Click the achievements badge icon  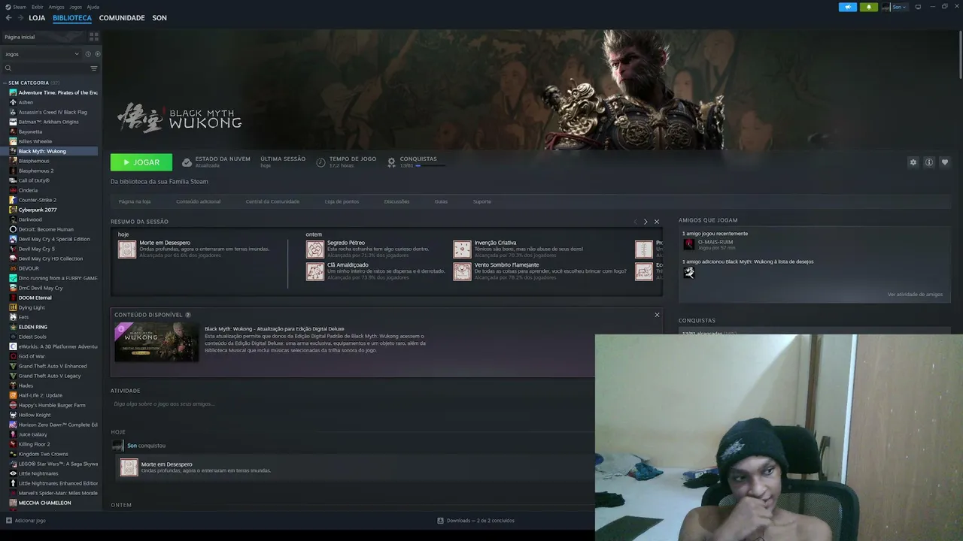[391, 162]
